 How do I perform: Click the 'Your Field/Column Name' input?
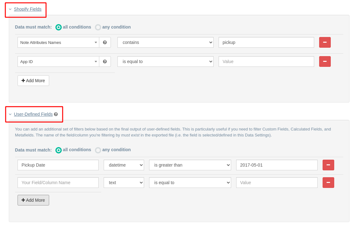[58, 183]
